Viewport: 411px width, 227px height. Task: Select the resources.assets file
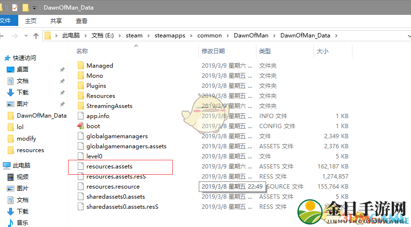109,167
